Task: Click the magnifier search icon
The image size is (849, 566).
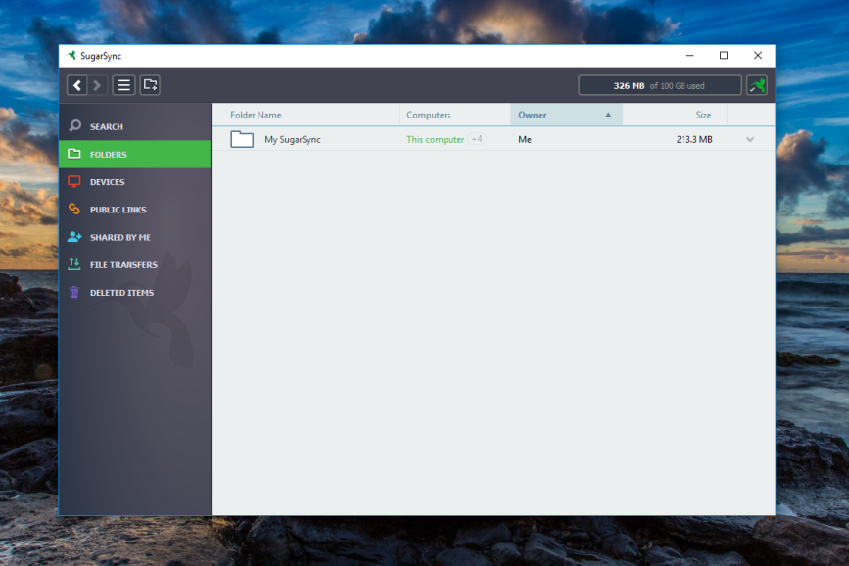Action: pyautogui.click(x=74, y=125)
